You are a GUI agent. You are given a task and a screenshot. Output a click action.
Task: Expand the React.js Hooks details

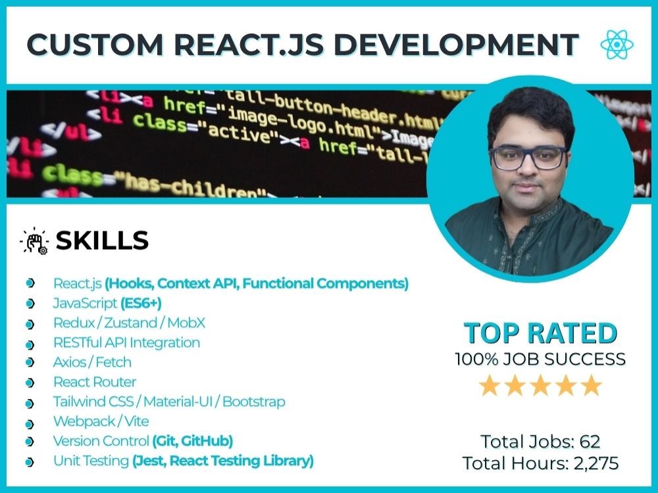pyautogui.click(x=230, y=283)
